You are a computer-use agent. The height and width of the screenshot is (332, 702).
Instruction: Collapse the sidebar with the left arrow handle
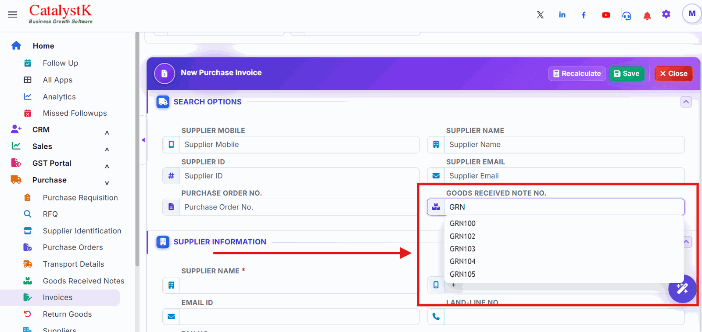143,140
